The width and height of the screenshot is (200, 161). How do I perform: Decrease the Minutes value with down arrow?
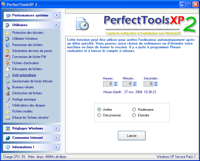click(x=134, y=85)
